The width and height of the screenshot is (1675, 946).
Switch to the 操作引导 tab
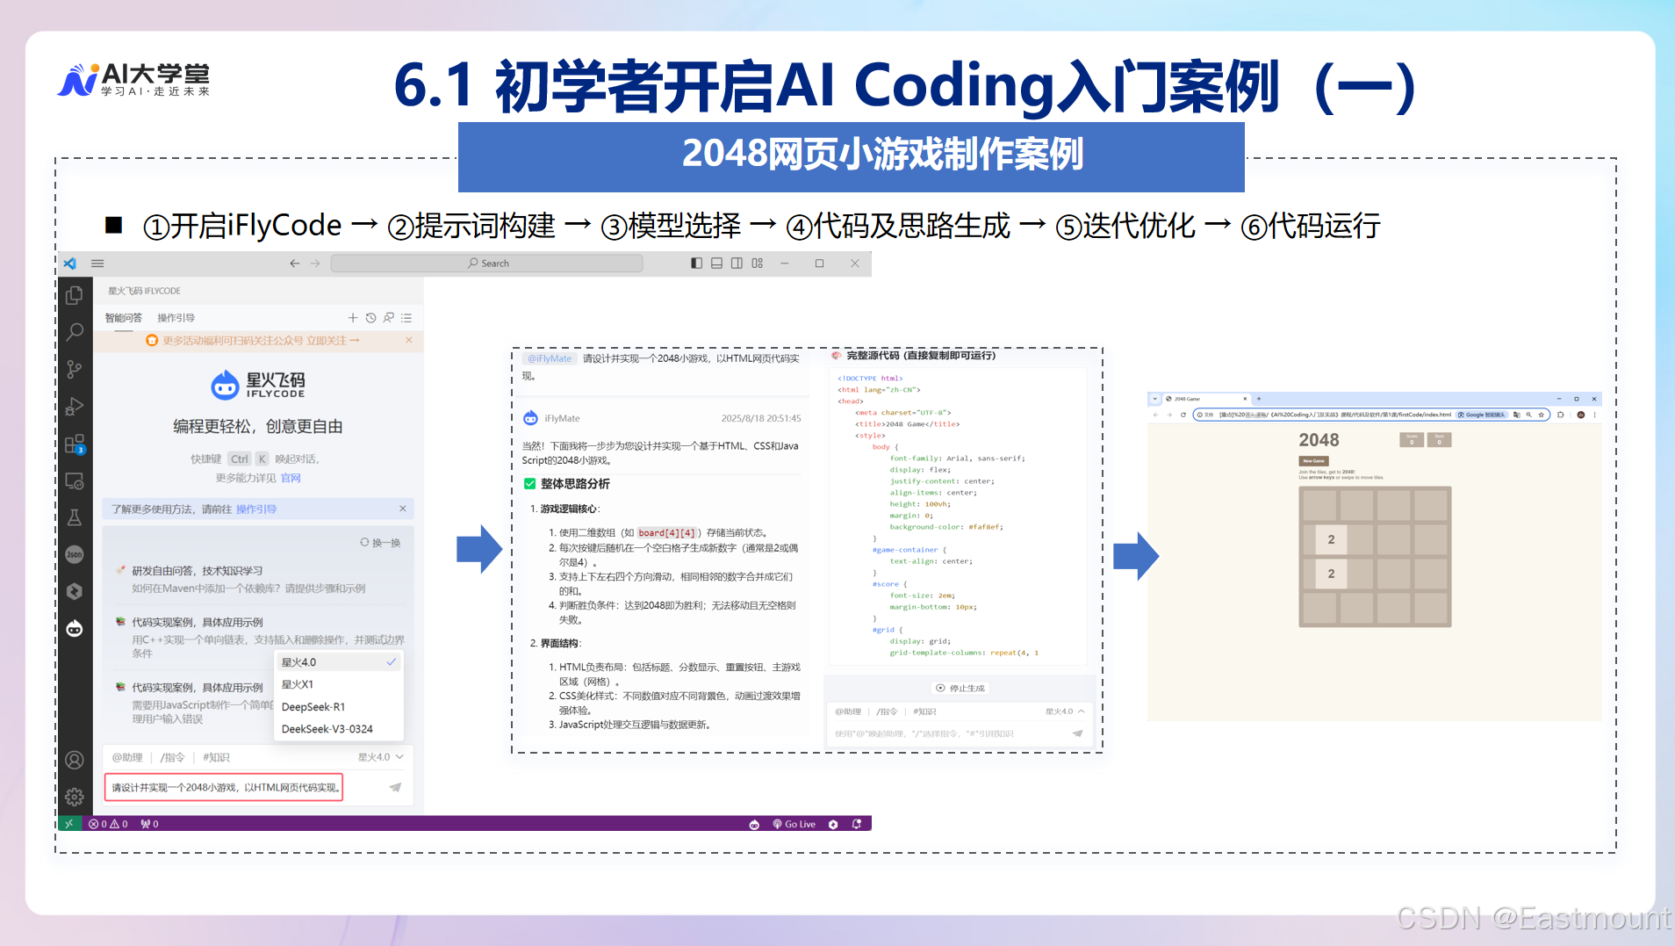(176, 318)
